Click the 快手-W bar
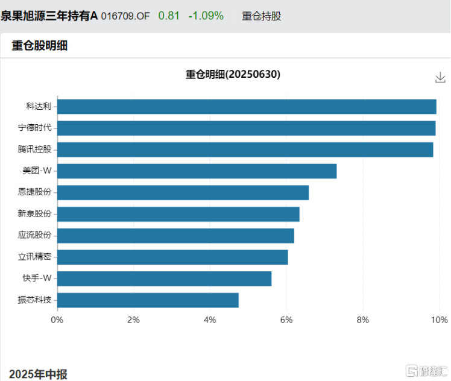Viewport: 451px width, 381px height. click(x=165, y=279)
